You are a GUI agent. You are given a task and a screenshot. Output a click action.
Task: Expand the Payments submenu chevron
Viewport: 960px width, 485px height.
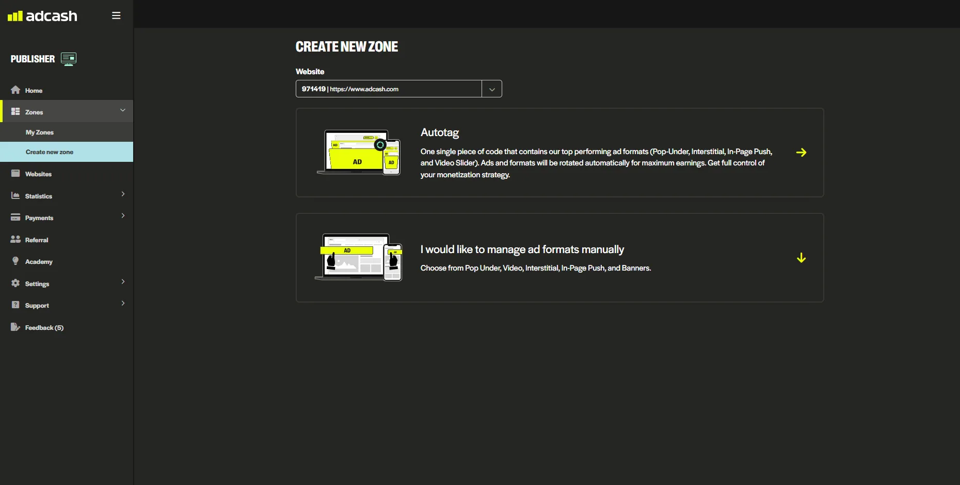(x=123, y=216)
